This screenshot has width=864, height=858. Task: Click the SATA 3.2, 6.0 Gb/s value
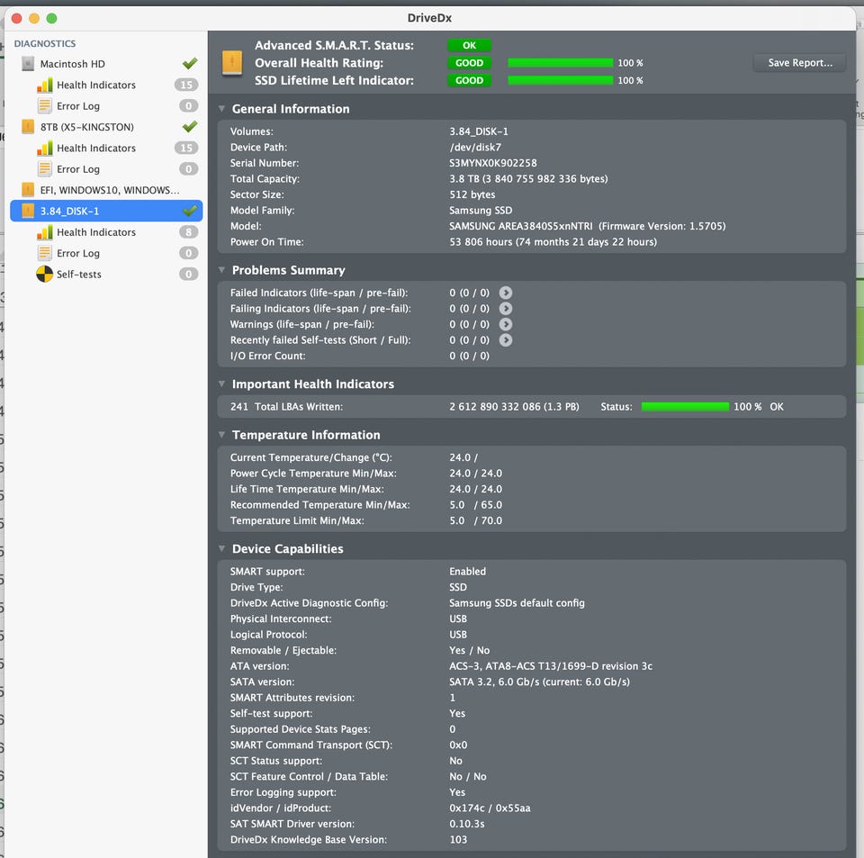539,682
